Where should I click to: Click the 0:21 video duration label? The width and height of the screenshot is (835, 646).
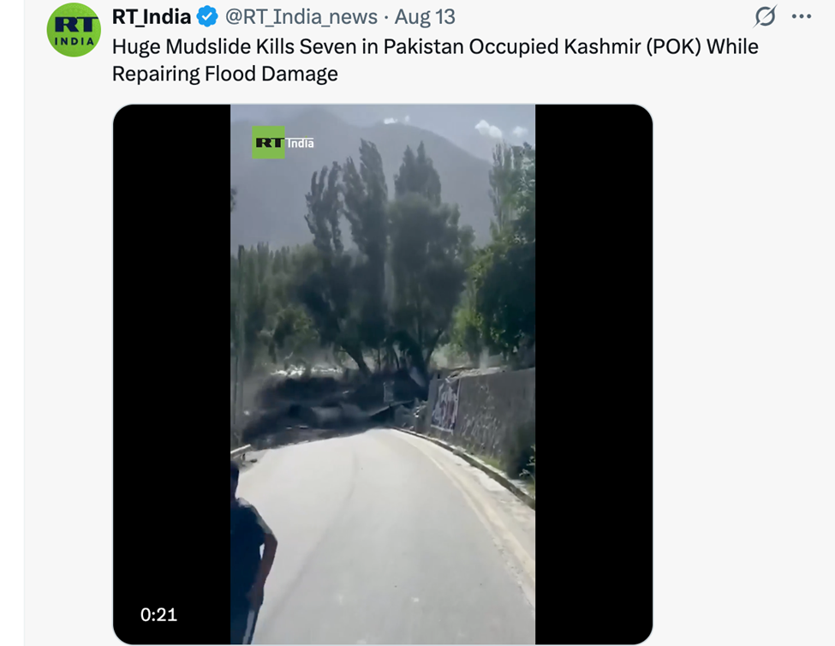click(158, 614)
